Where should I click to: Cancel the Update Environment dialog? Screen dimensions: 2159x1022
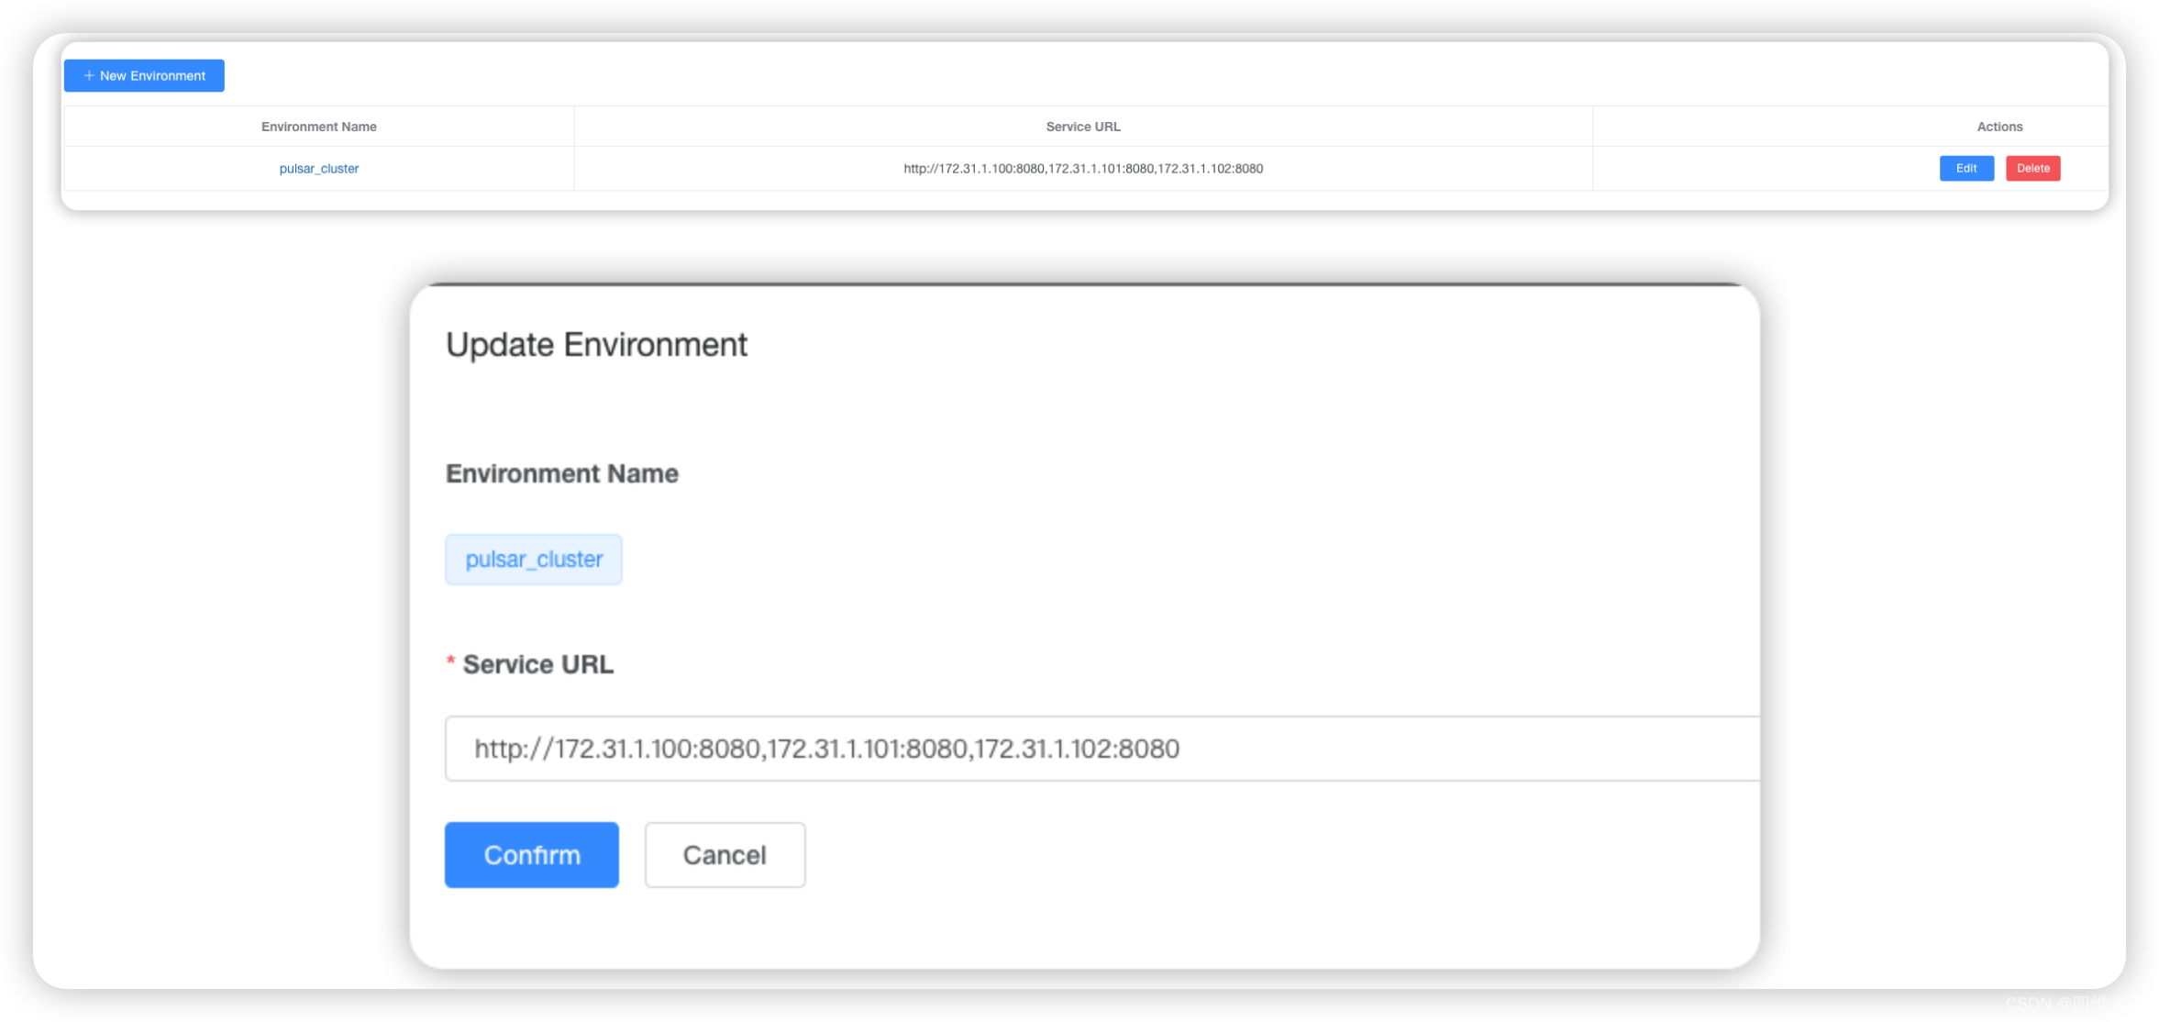pos(725,855)
